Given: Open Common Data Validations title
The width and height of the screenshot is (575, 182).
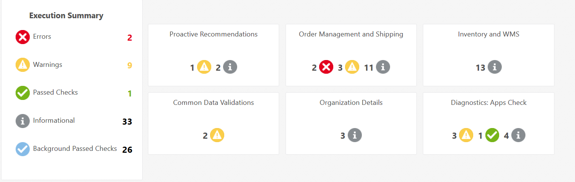Looking at the screenshot, I should coord(214,103).
